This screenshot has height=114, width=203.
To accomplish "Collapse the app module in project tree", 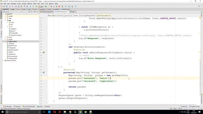I will [x=5, y=20].
